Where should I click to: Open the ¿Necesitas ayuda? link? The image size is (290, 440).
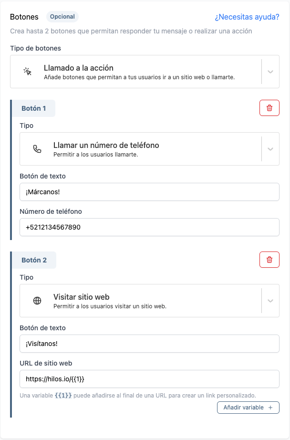pyautogui.click(x=247, y=17)
